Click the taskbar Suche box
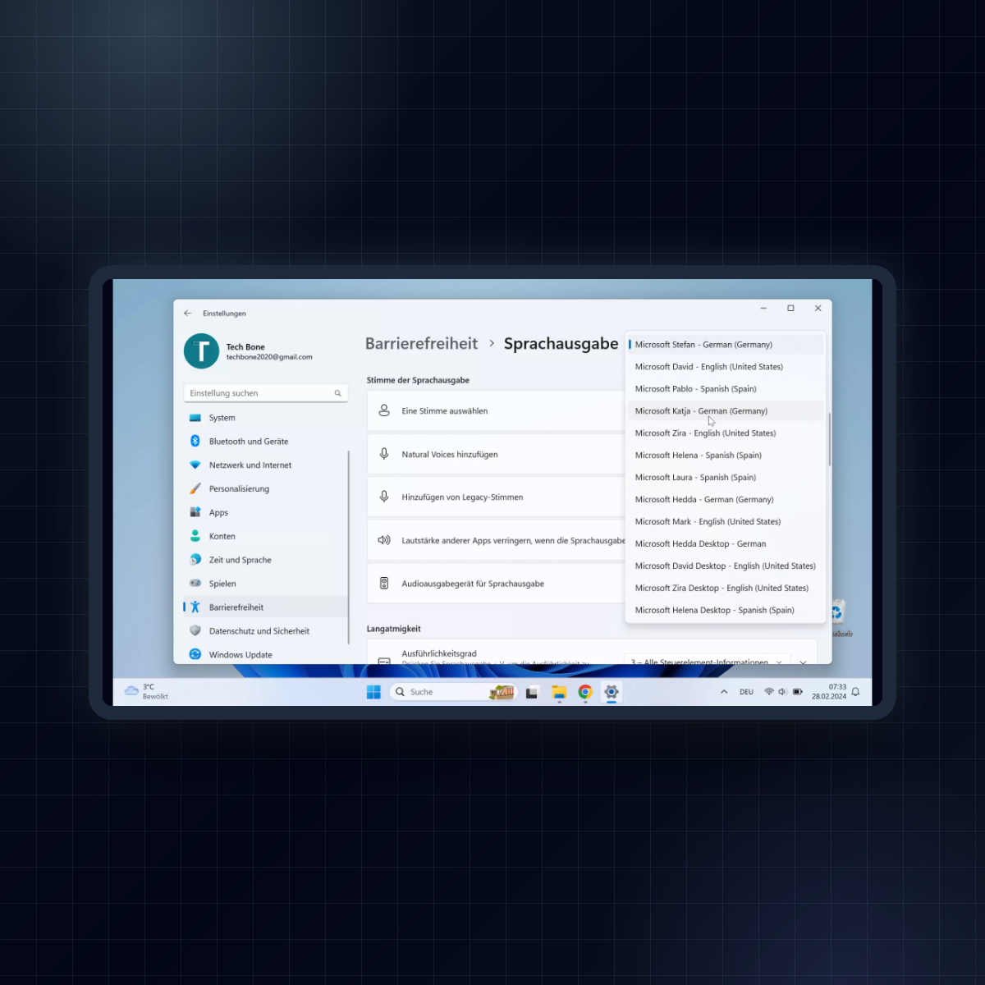The image size is (985, 985). (x=453, y=692)
